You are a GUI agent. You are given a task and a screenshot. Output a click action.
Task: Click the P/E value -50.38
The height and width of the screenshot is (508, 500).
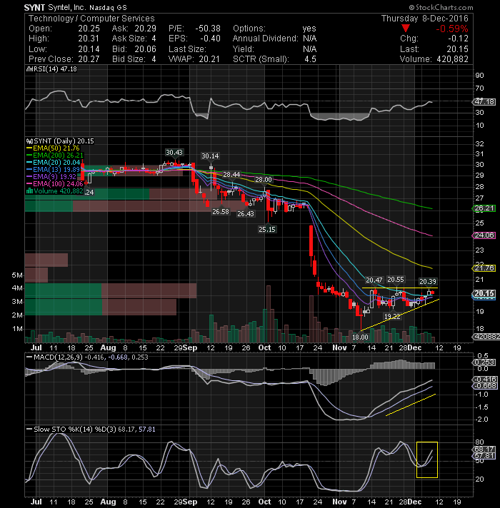[208, 29]
